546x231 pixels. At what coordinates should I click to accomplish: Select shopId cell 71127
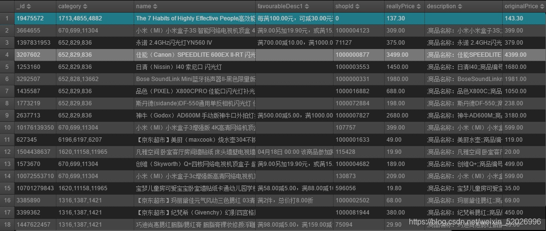(359, 43)
